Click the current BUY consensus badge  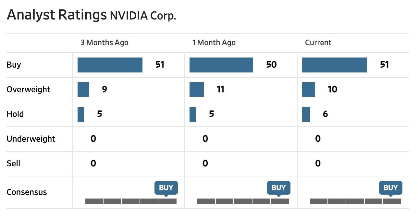click(x=390, y=188)
